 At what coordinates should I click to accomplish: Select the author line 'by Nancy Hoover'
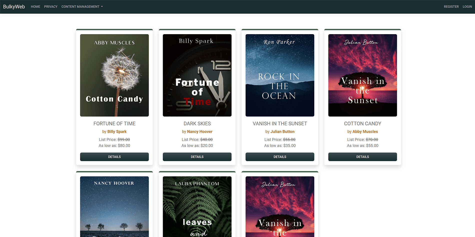[x=197, y=131]
